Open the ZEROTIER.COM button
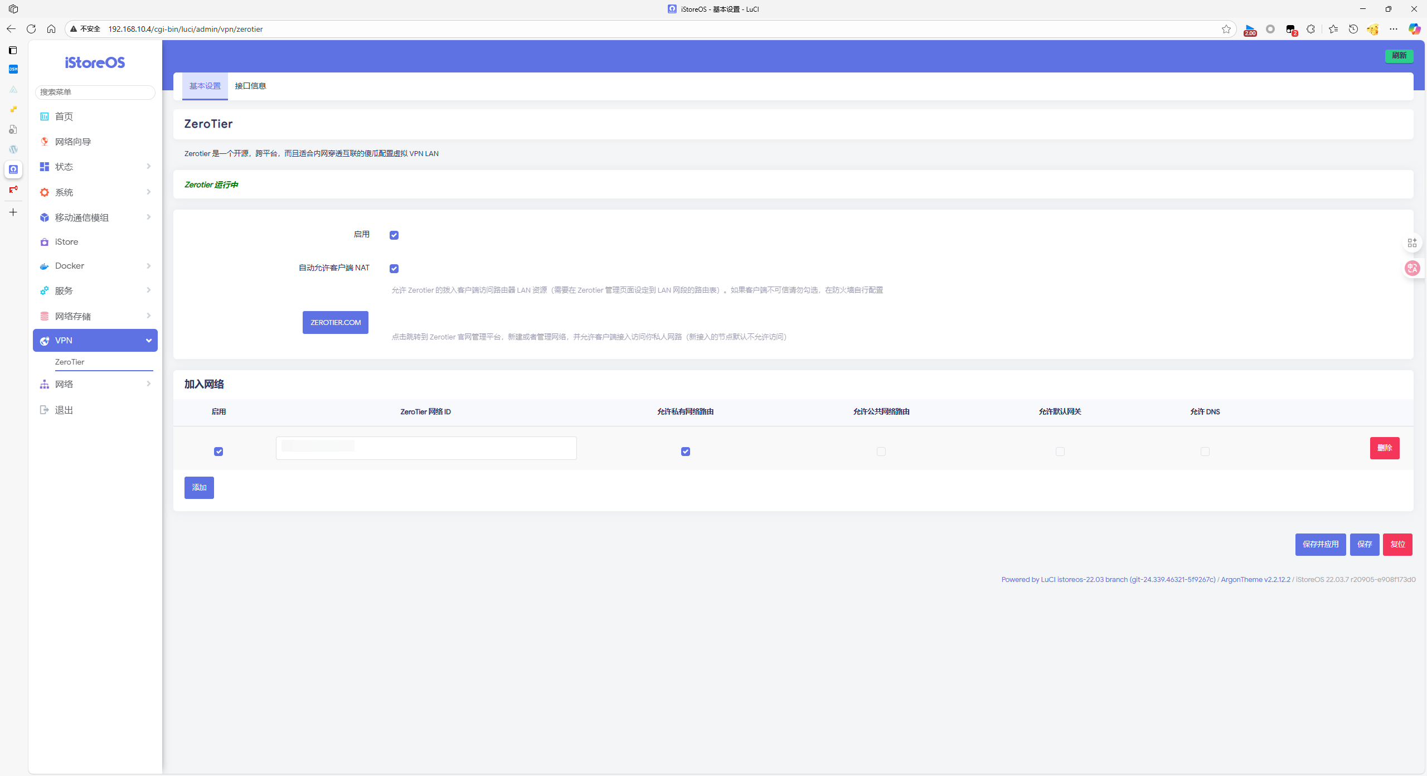Image resolution: width=1427 pixels, height=776 pixels. tap(336, 323)
